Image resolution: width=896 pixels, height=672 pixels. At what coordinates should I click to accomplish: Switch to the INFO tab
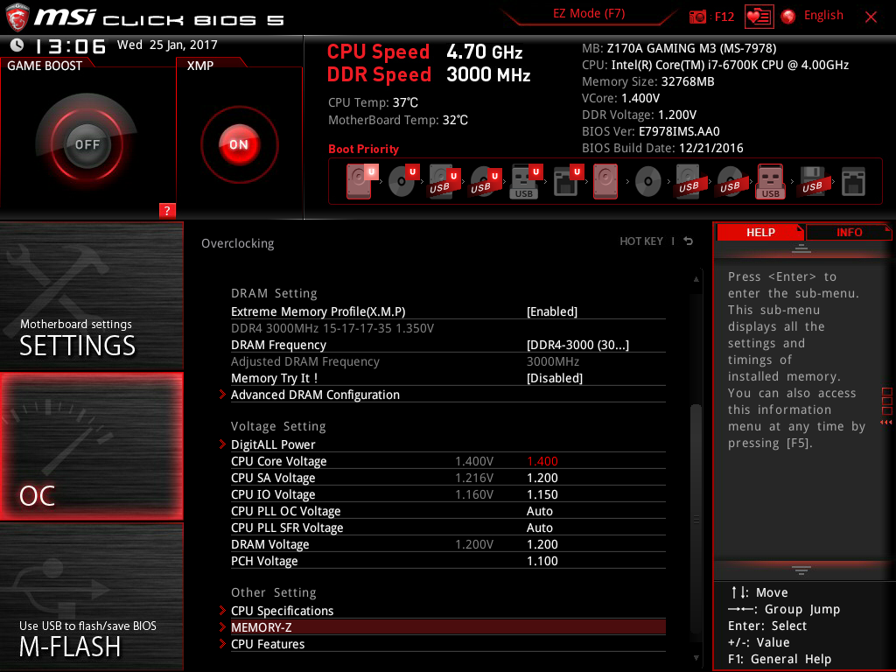[x=849, y=232]
